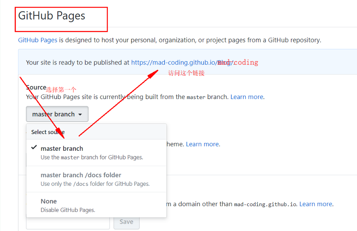
Task: Select None to disable GitHub Pages
Action: pos(97,205)
